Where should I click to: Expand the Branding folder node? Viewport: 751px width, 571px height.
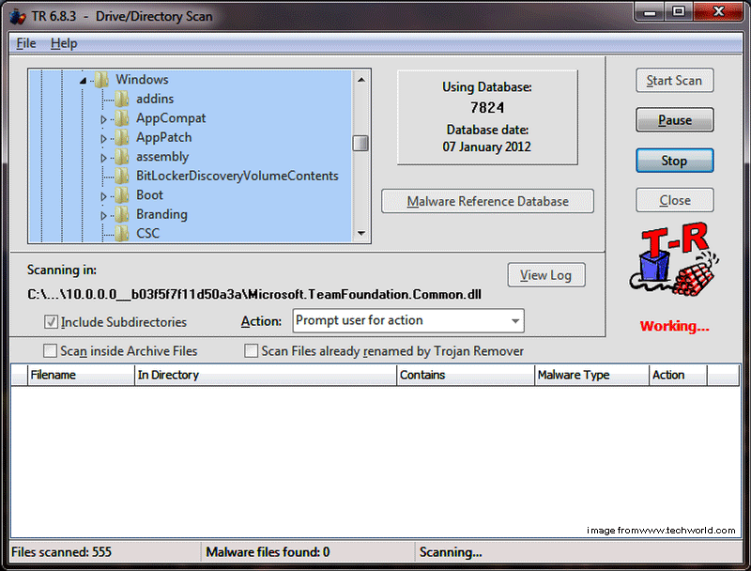[x=103, y=215]
